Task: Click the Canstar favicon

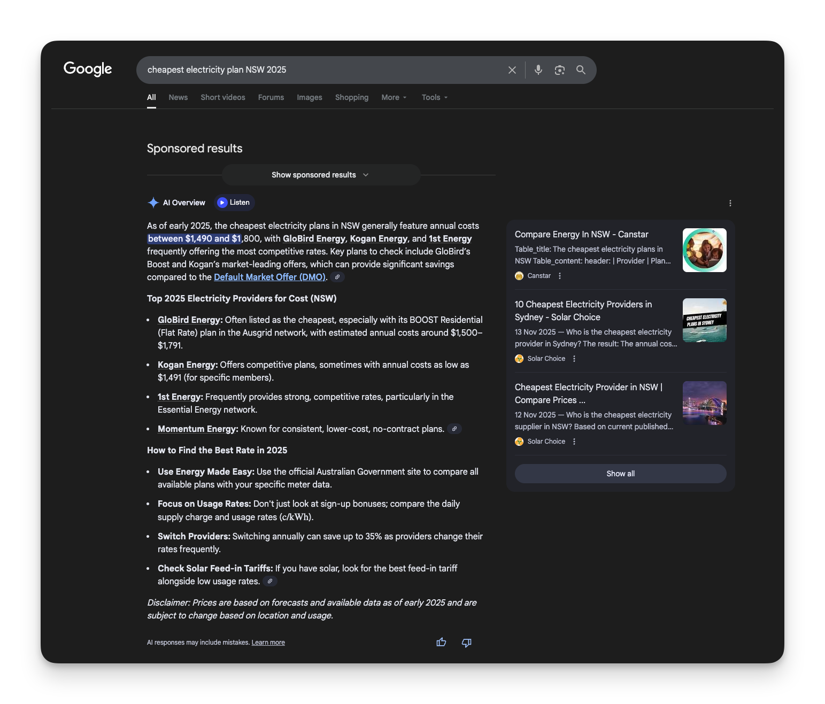Action: 519,276
